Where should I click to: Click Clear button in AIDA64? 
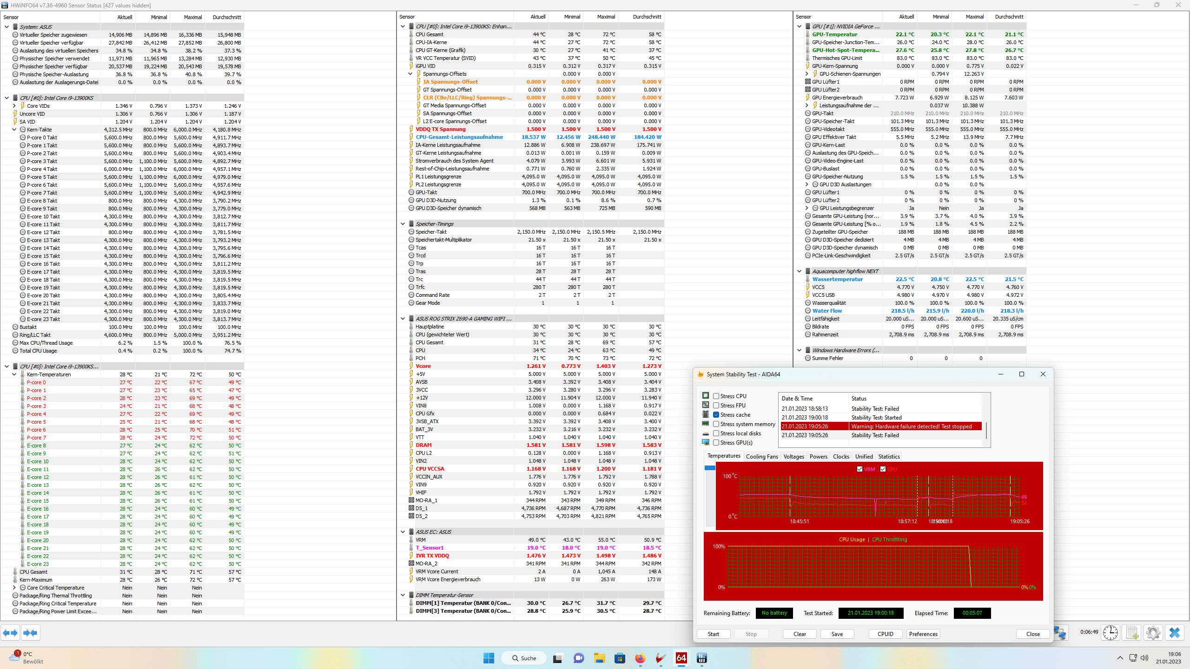(800, 634)
